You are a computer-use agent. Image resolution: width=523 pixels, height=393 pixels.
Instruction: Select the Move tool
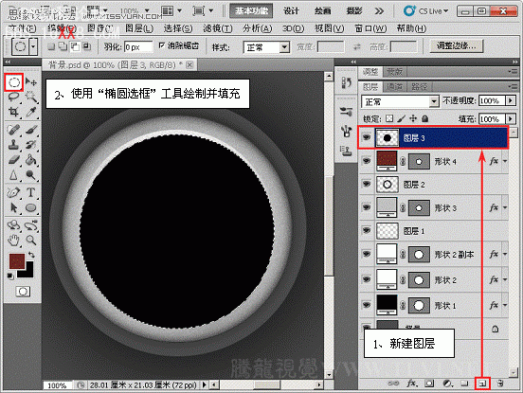coord(31,82)
